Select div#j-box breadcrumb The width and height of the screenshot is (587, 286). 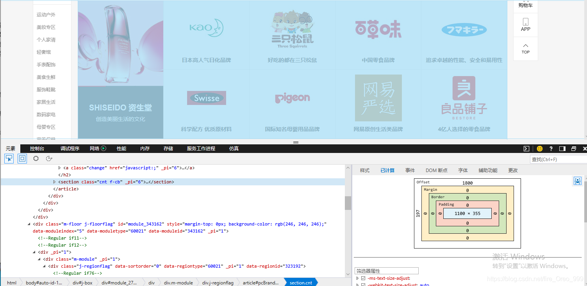coord(82,282)
